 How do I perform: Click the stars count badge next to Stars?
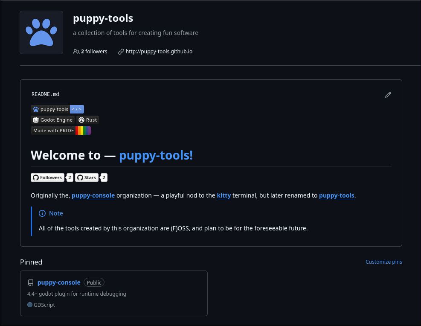click(104, 178)
